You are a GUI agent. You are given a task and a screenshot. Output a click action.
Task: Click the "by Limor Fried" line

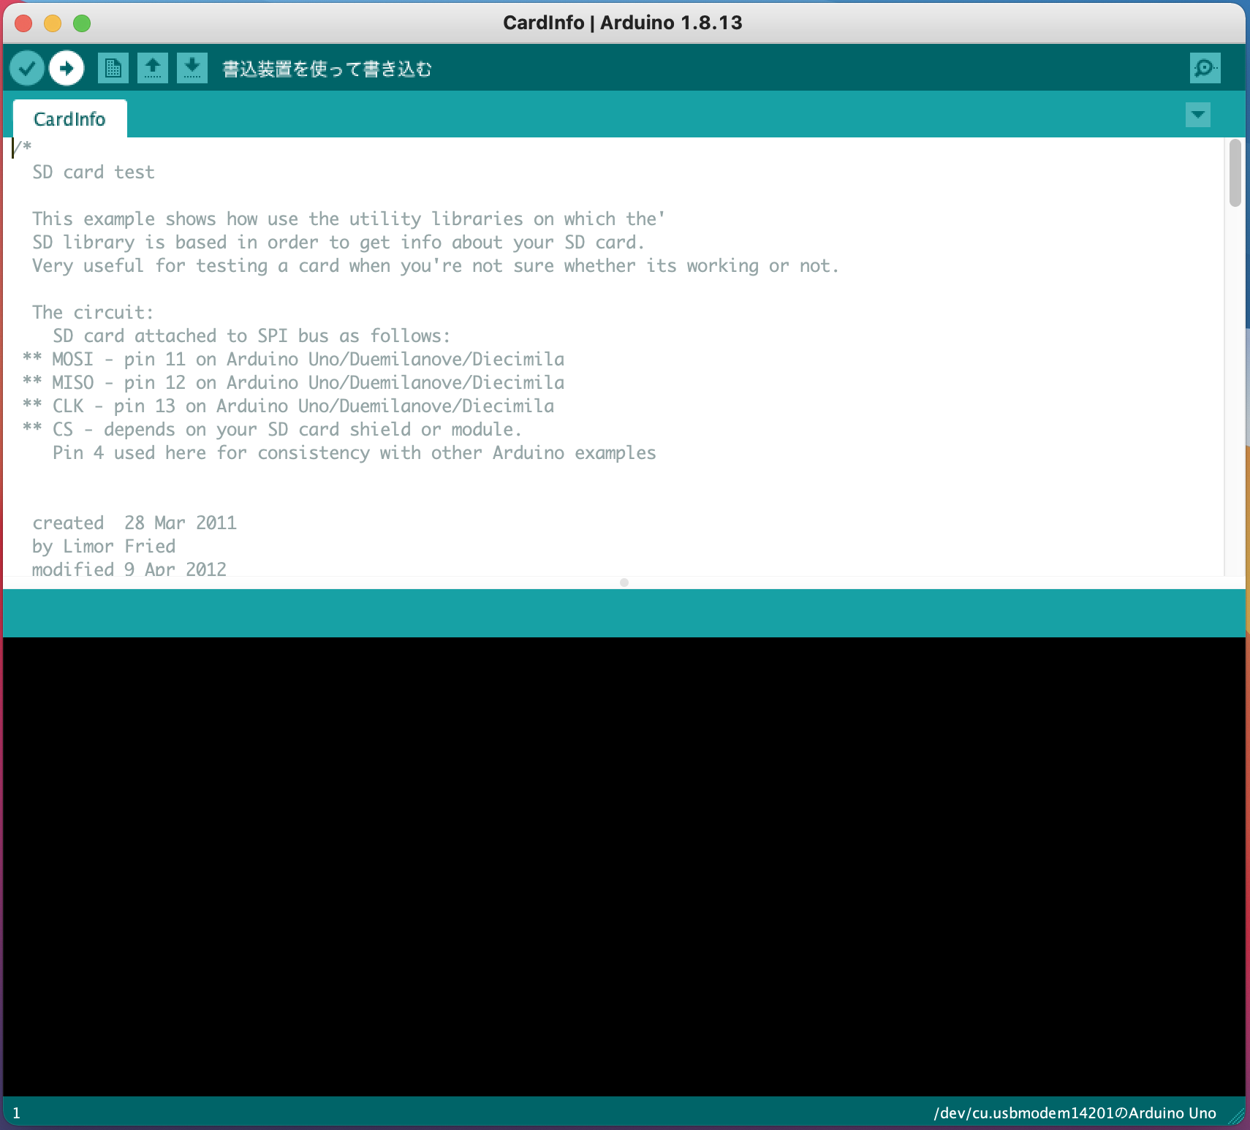[x=104, y=547]
